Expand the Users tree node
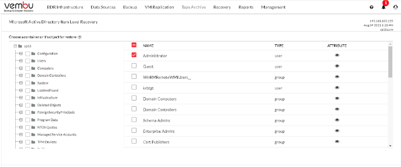This screenshot has width=401, height=167. click(21, 61)
